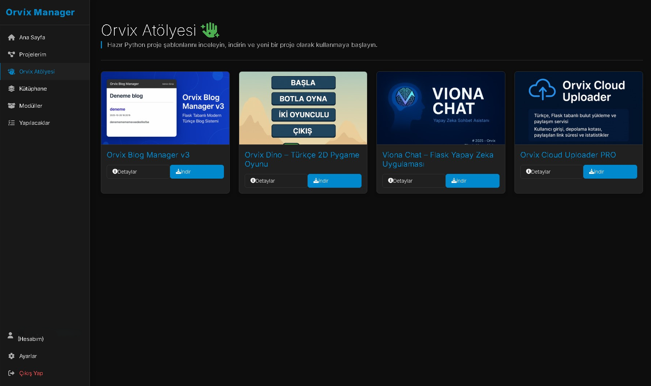Screen dimensions: 651x386
Task: Go to the Kütüphane menu entry
Action: point(33,89)
